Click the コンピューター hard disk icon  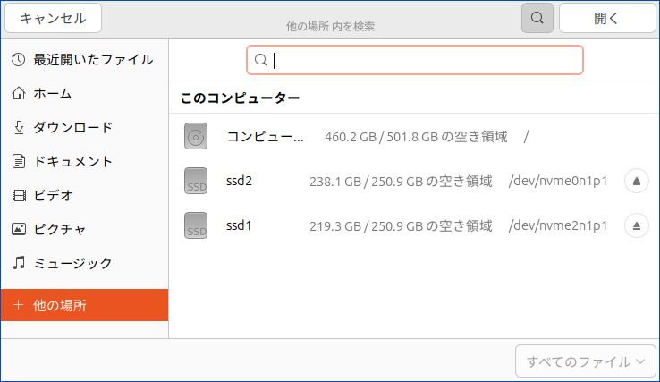click(x=196, y=137)
